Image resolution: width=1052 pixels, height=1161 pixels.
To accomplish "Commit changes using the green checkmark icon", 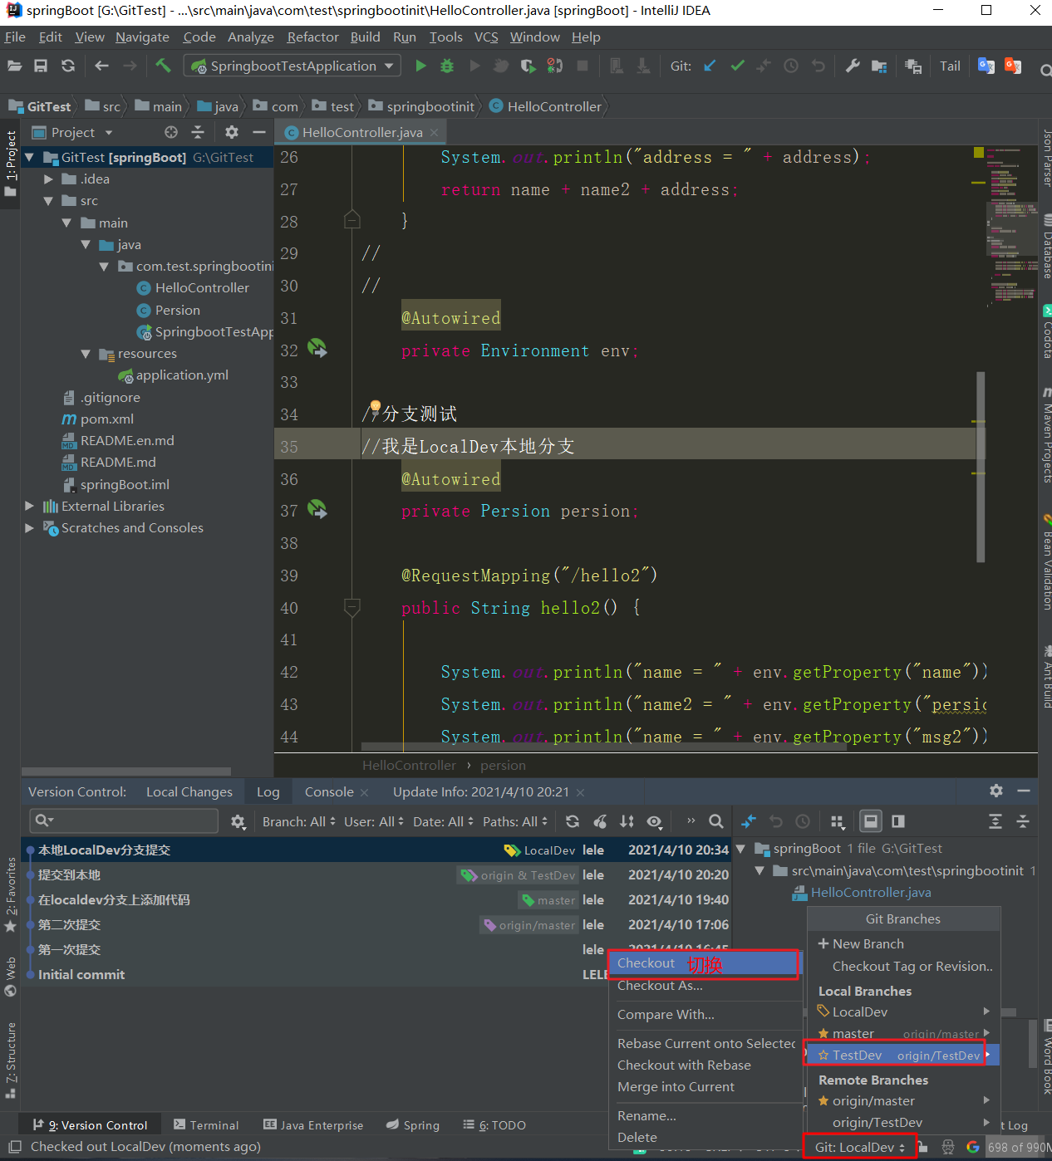I will (x=737, y=66).
